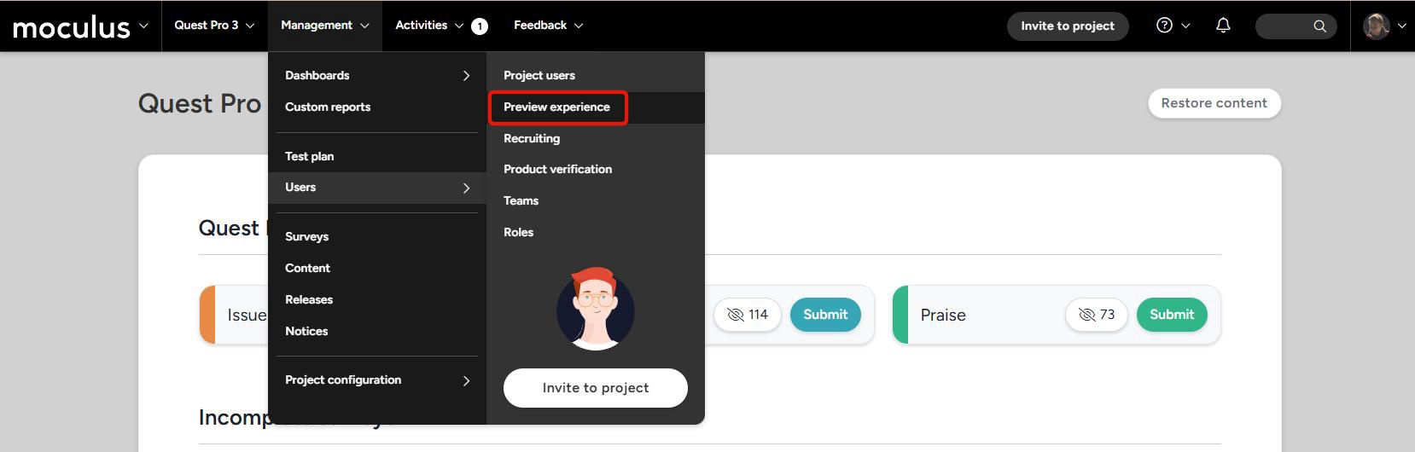Submit a Praise entry

(x=1171, y=315)
